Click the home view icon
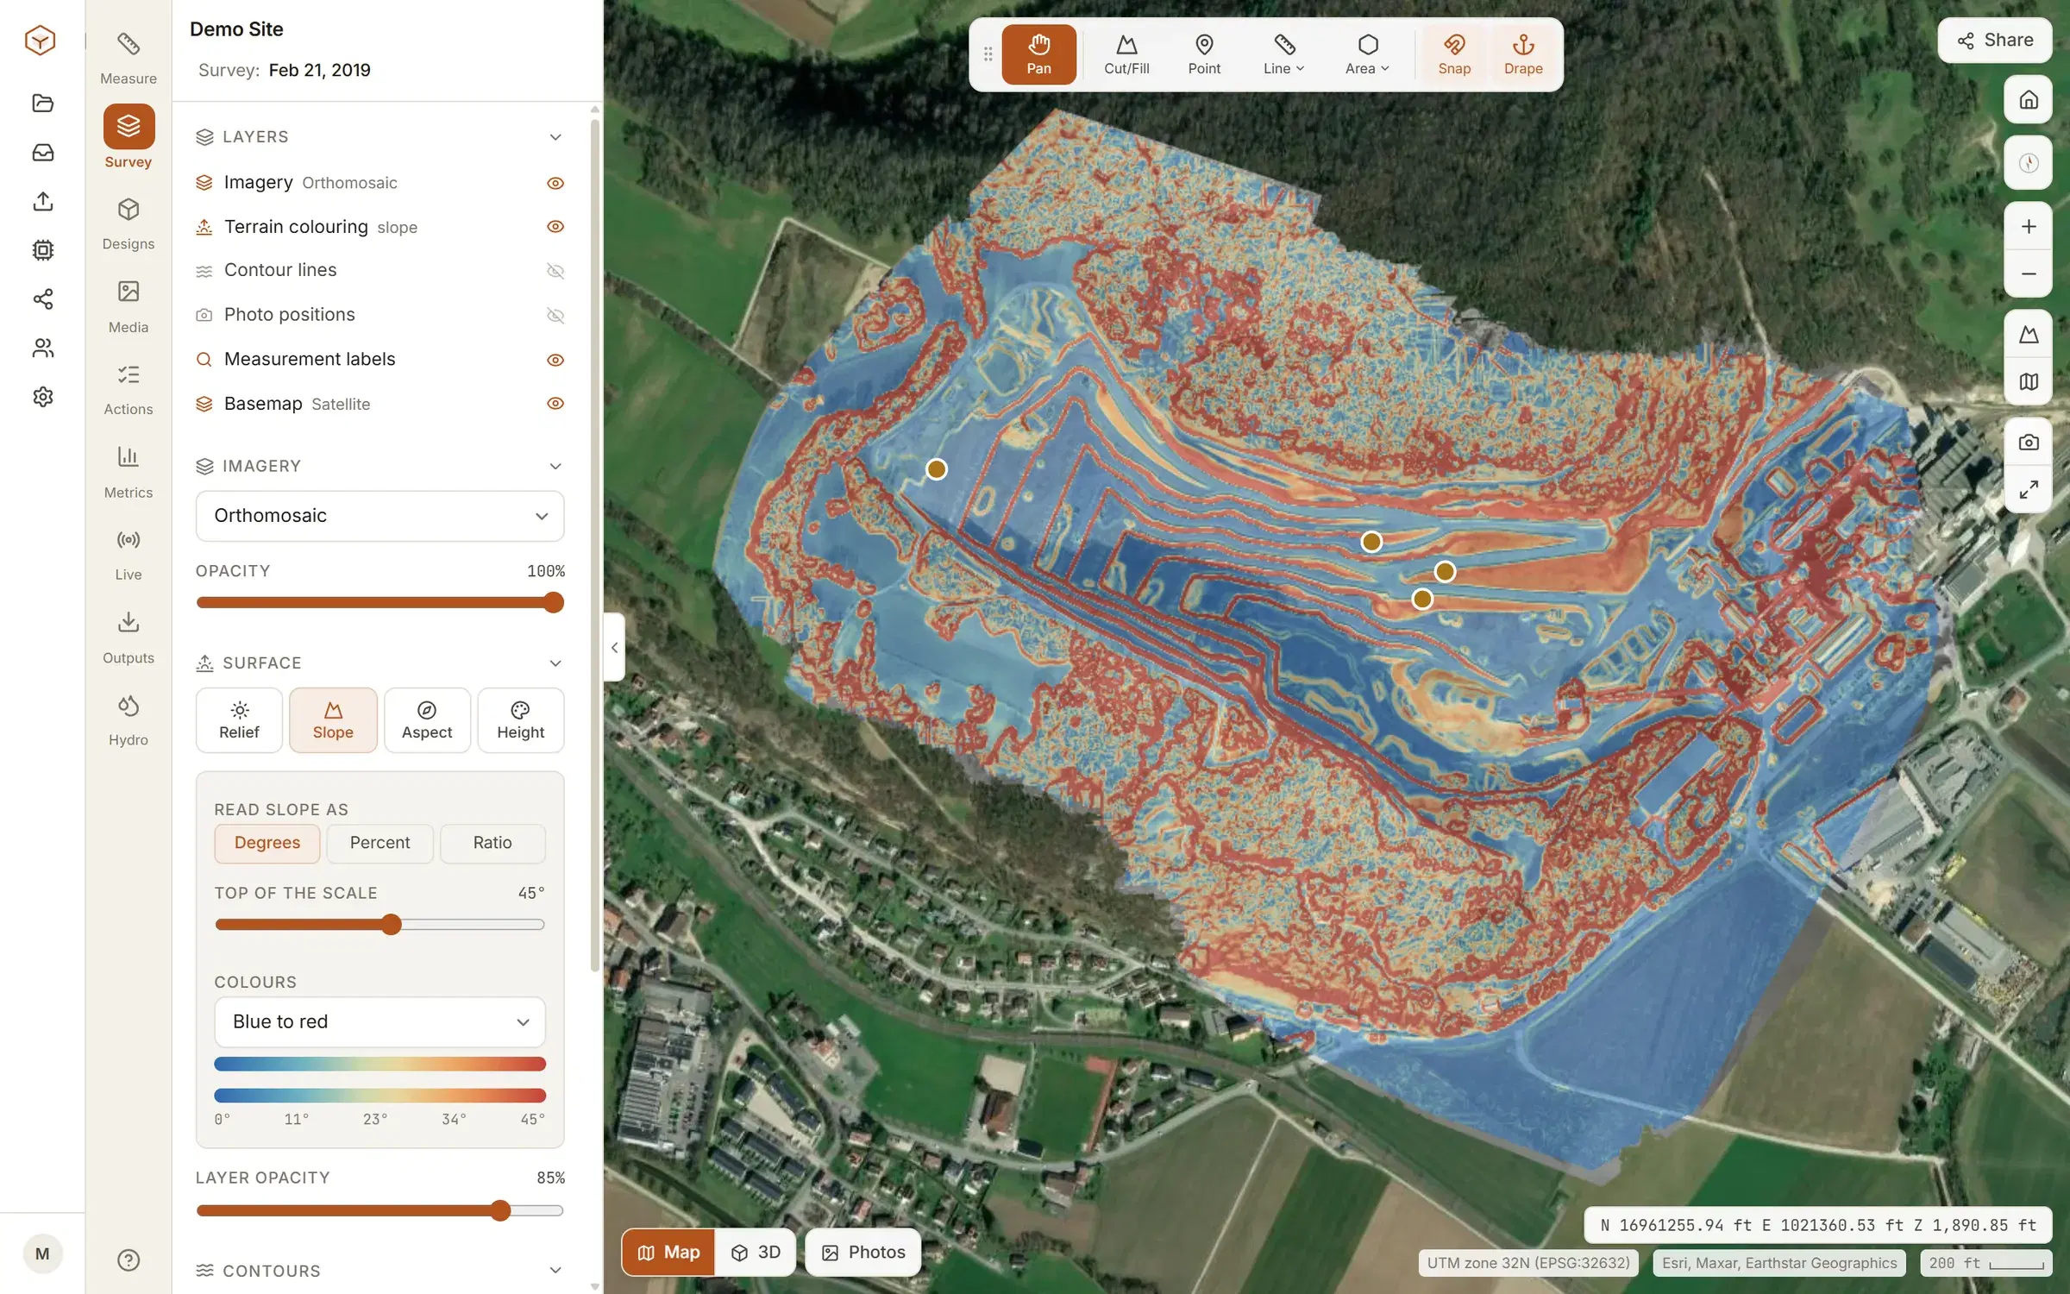Image resolution: width=2070 pixels, height=1294 pixels. [x=2028, y=100]
